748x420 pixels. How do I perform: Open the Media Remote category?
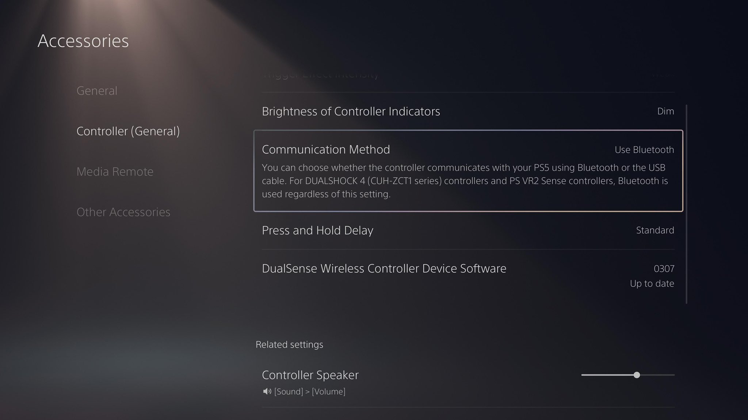115,171
